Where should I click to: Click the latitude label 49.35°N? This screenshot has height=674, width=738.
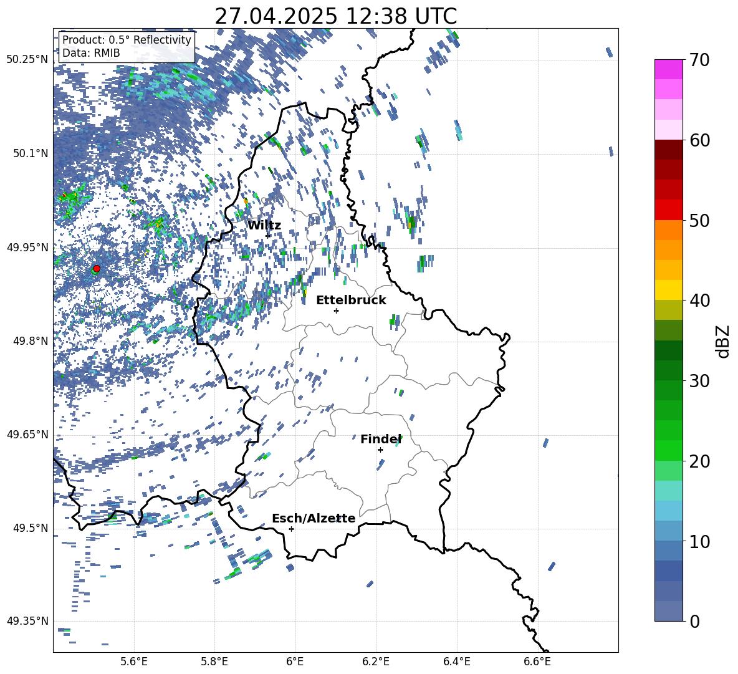[27, 621]
